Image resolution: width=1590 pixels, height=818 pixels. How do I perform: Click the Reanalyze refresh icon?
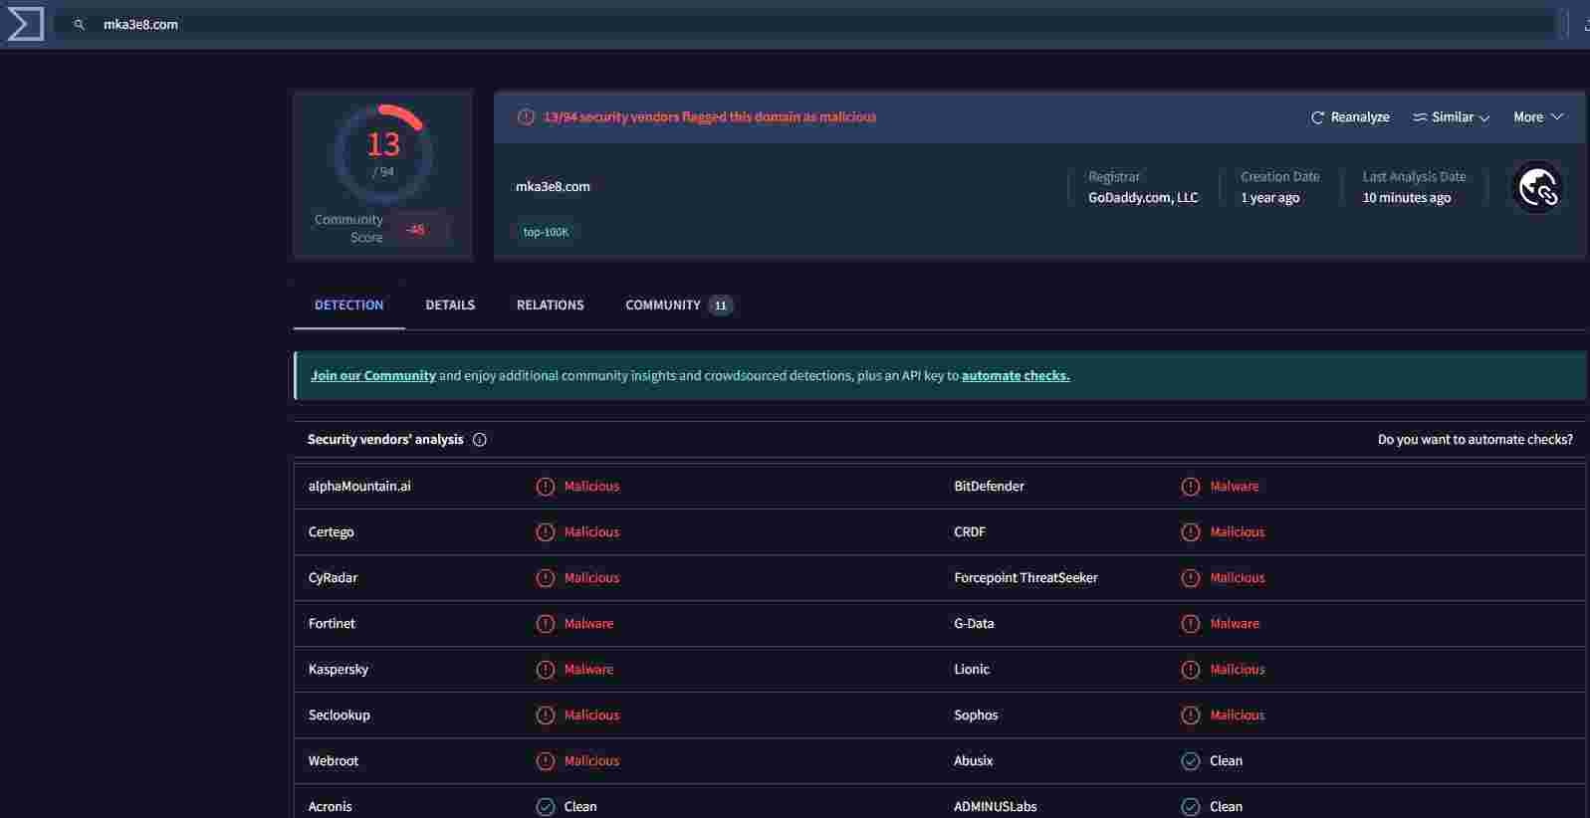(1317, 117)
